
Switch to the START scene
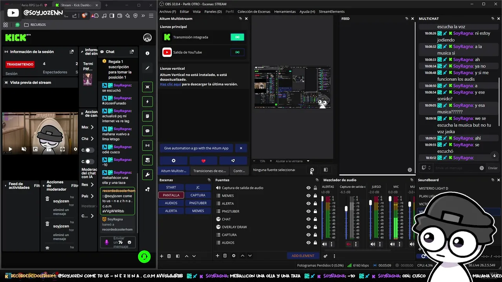click(171, 187)
